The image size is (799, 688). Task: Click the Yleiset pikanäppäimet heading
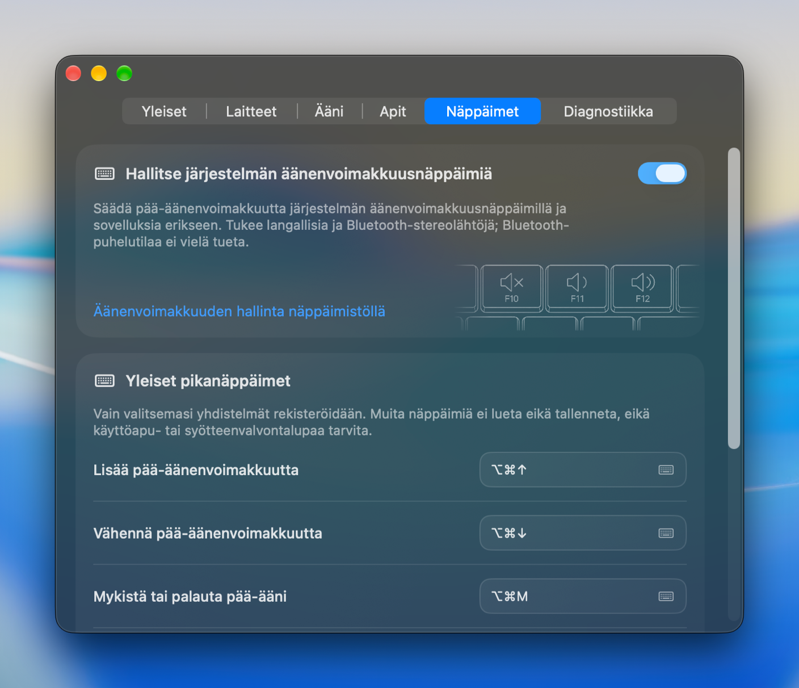tap(208, 381)
